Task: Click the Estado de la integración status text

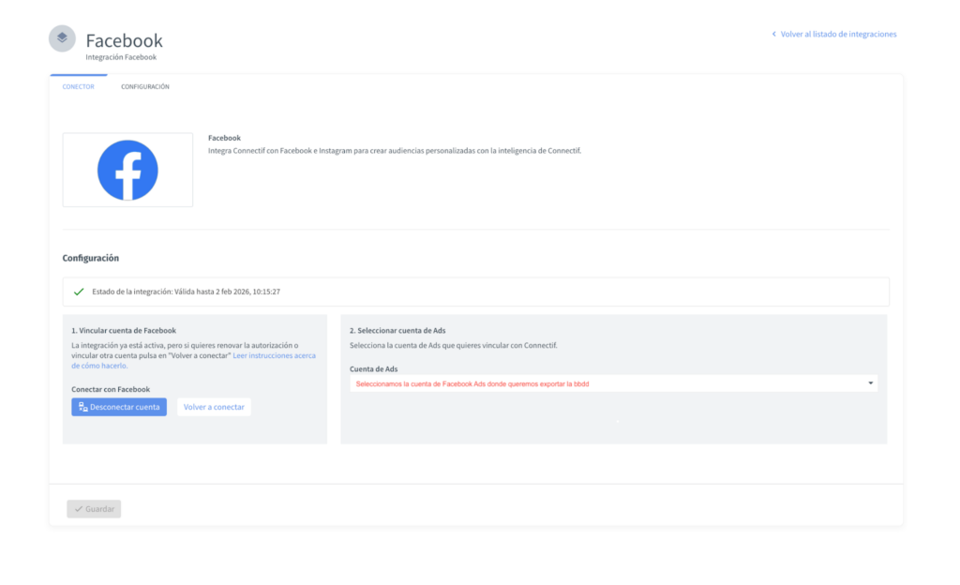Action: tap(187, 292)
